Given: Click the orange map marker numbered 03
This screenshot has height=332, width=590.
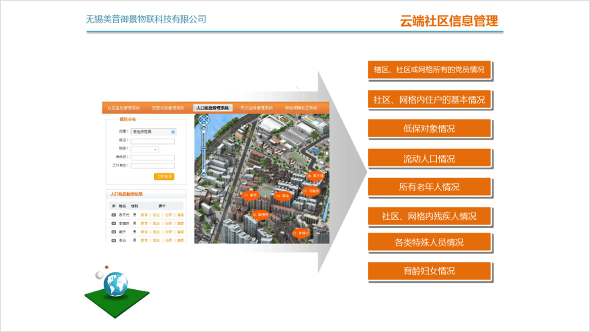Looking at the screenshot, I should pos(251,195).
